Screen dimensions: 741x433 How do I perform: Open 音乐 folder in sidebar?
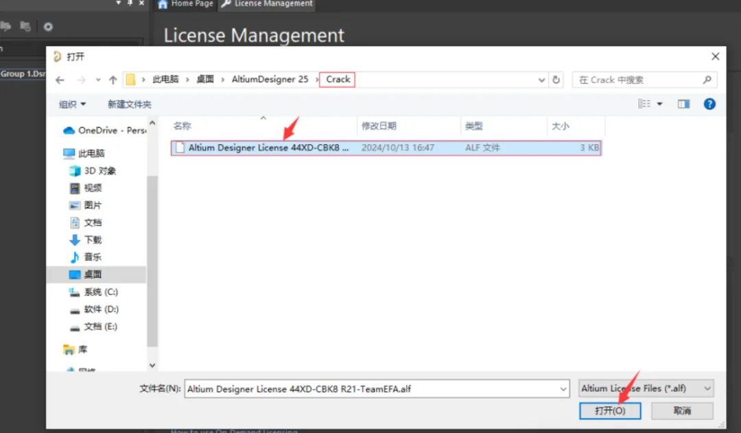tap(86, 257)
